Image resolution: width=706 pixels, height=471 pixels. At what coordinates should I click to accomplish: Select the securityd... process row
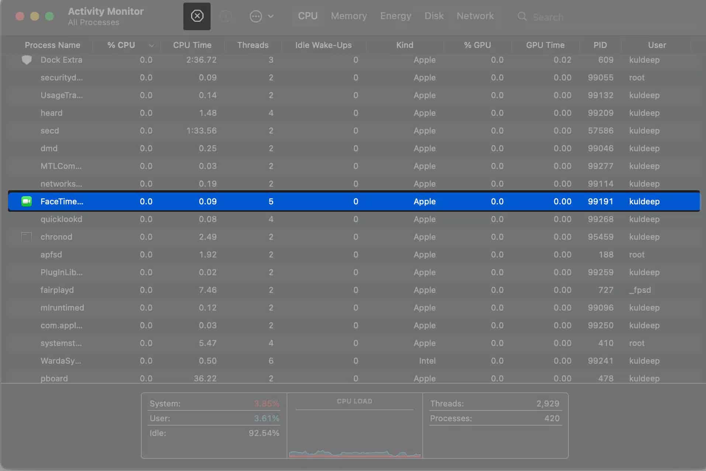point(354,77)
